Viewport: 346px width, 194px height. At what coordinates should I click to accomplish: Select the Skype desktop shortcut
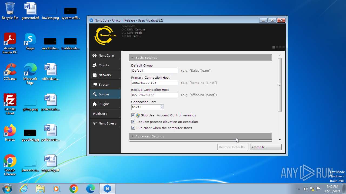pyautogui.click(x=30, y=41)
